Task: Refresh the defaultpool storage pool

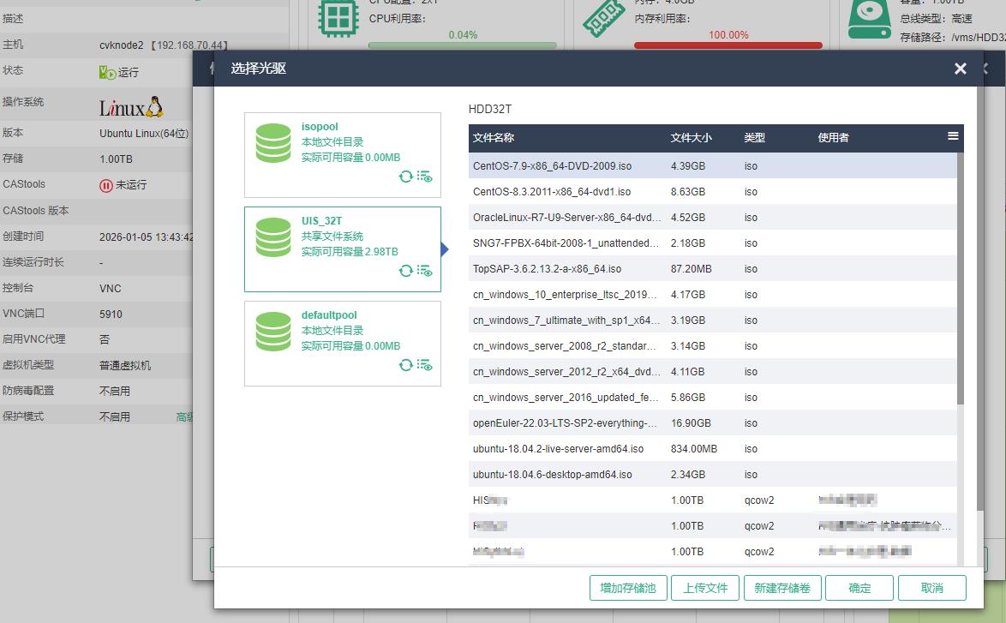Action: point(406,365)
